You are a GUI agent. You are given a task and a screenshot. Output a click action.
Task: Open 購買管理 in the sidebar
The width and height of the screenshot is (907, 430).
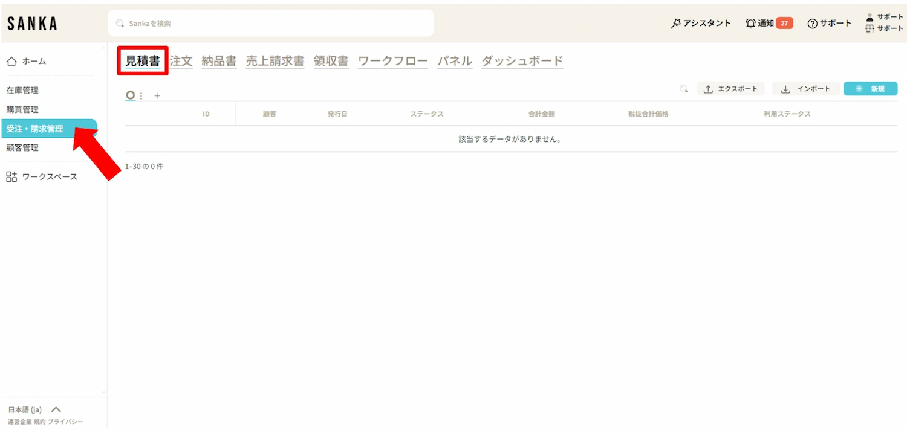pyautogui.click(x=22, y=110)
